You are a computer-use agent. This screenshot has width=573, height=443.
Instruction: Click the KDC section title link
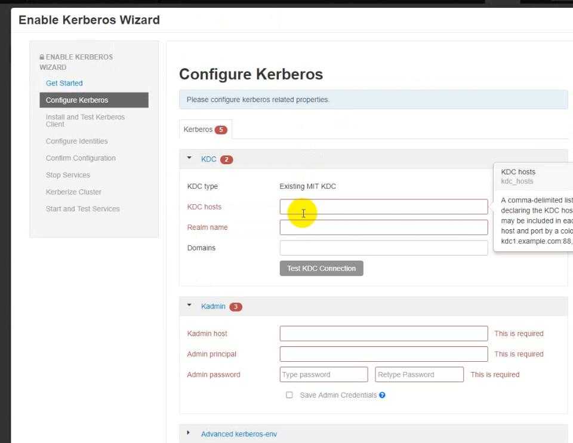pyautogui.click(x=209, y=159)
